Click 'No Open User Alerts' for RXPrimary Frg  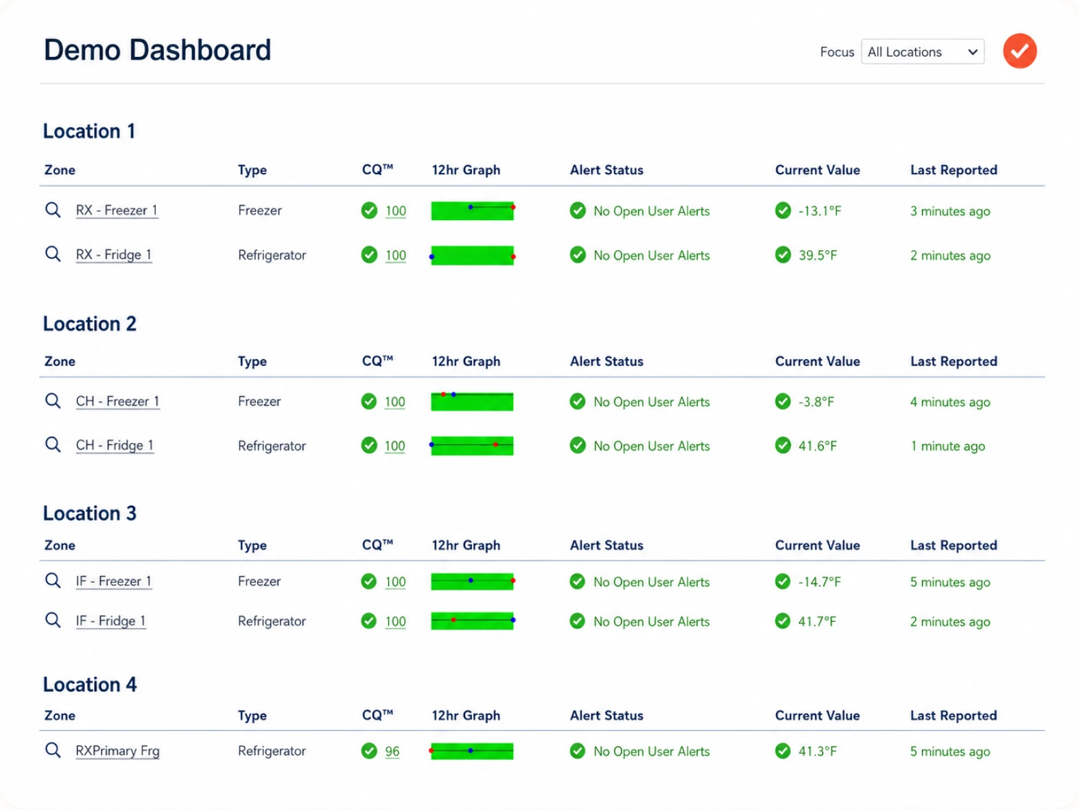point(652,751)
